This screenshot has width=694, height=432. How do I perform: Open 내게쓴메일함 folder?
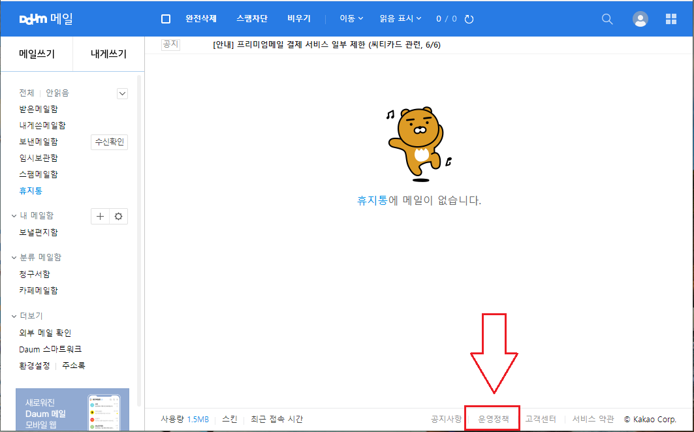tap(42, 125)
